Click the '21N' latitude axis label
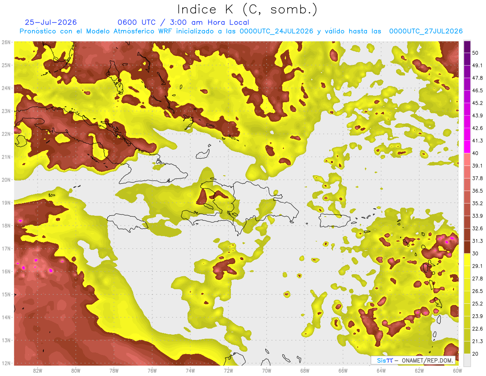The width and height of the screenshot is (486, 376). 6,157
